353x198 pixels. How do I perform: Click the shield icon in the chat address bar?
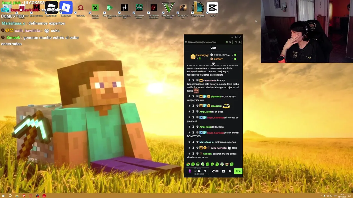[x=227, y=42]
